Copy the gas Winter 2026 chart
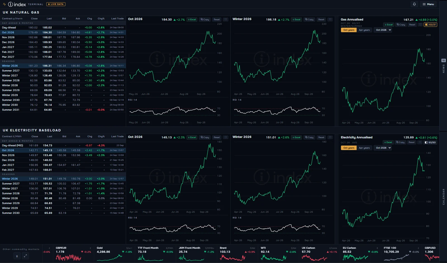 pos(309,20)
